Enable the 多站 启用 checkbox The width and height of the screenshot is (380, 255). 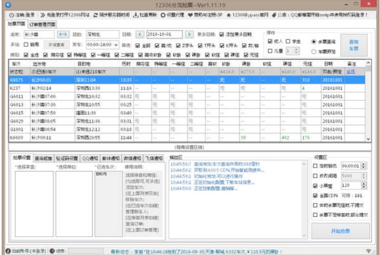[26, 45]
